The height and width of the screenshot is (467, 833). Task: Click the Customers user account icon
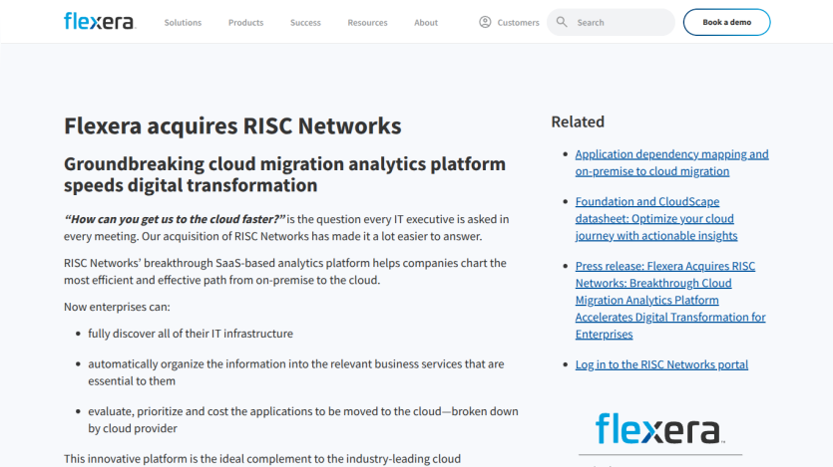(485, 22)
